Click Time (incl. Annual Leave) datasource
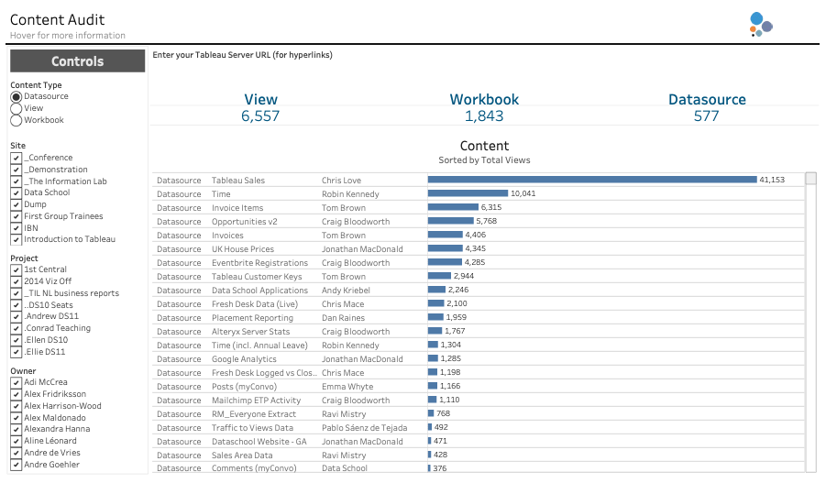 pyautogui.click(x=259, y=345)
